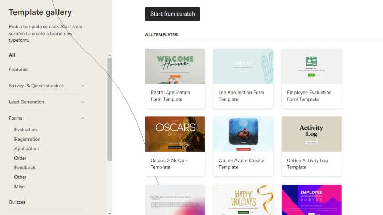The width and height of the screenshot is (383, 215).
Task: Open the Employee Evaluation Form Template thumbnail
Action: [311, 66]
